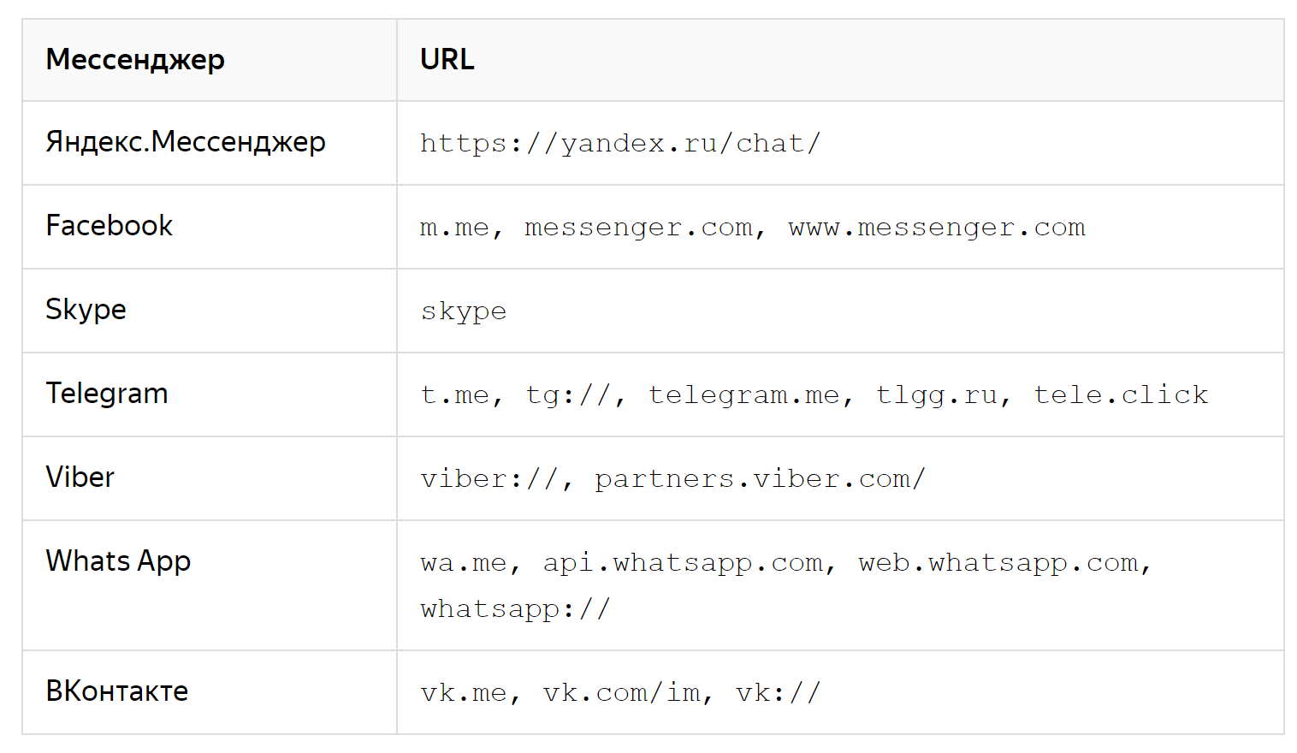1297x753 pixels.
Task: Select the Telegram row label
Action: pos(107,394)
